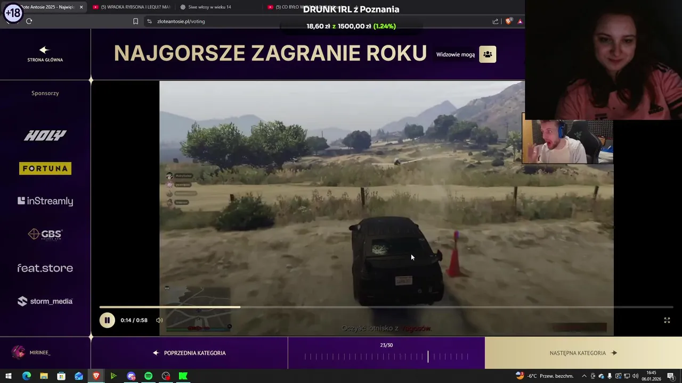Close the Złote Antosie 2025 tab
The image size is (682, 383).
81,7
